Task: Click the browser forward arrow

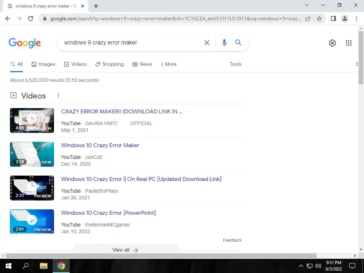Action: coord(19,18)
